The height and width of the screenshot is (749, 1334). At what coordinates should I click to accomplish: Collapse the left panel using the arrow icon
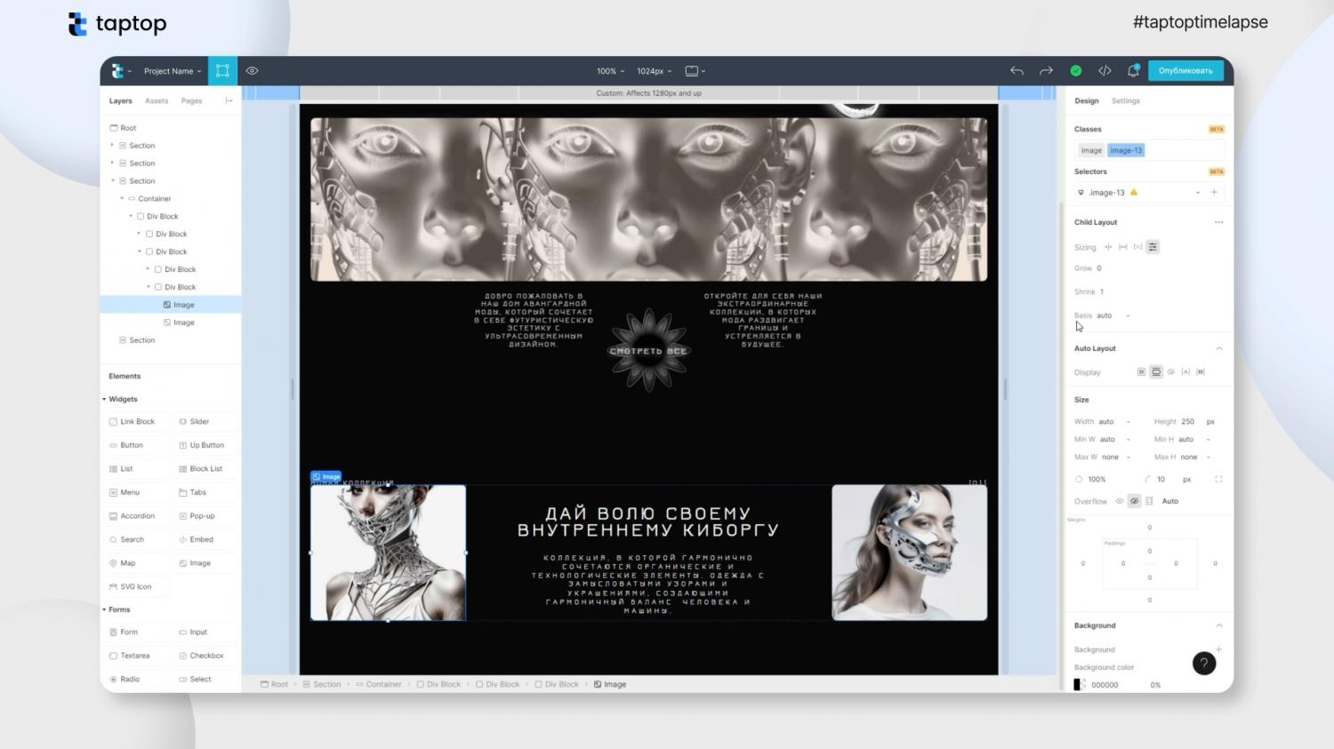coord(229,100)
